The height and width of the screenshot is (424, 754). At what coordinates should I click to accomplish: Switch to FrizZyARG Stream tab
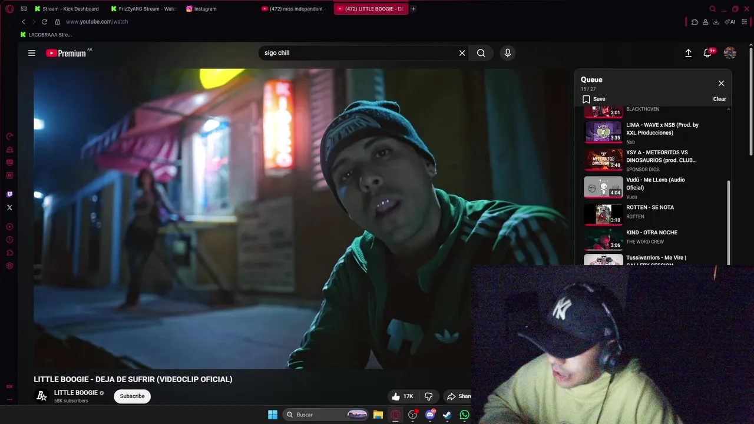(x=144, y=9)
